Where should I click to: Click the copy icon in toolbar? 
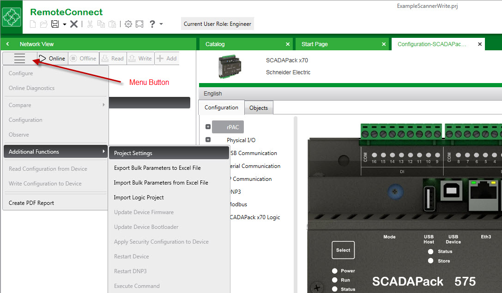(101, 24)
